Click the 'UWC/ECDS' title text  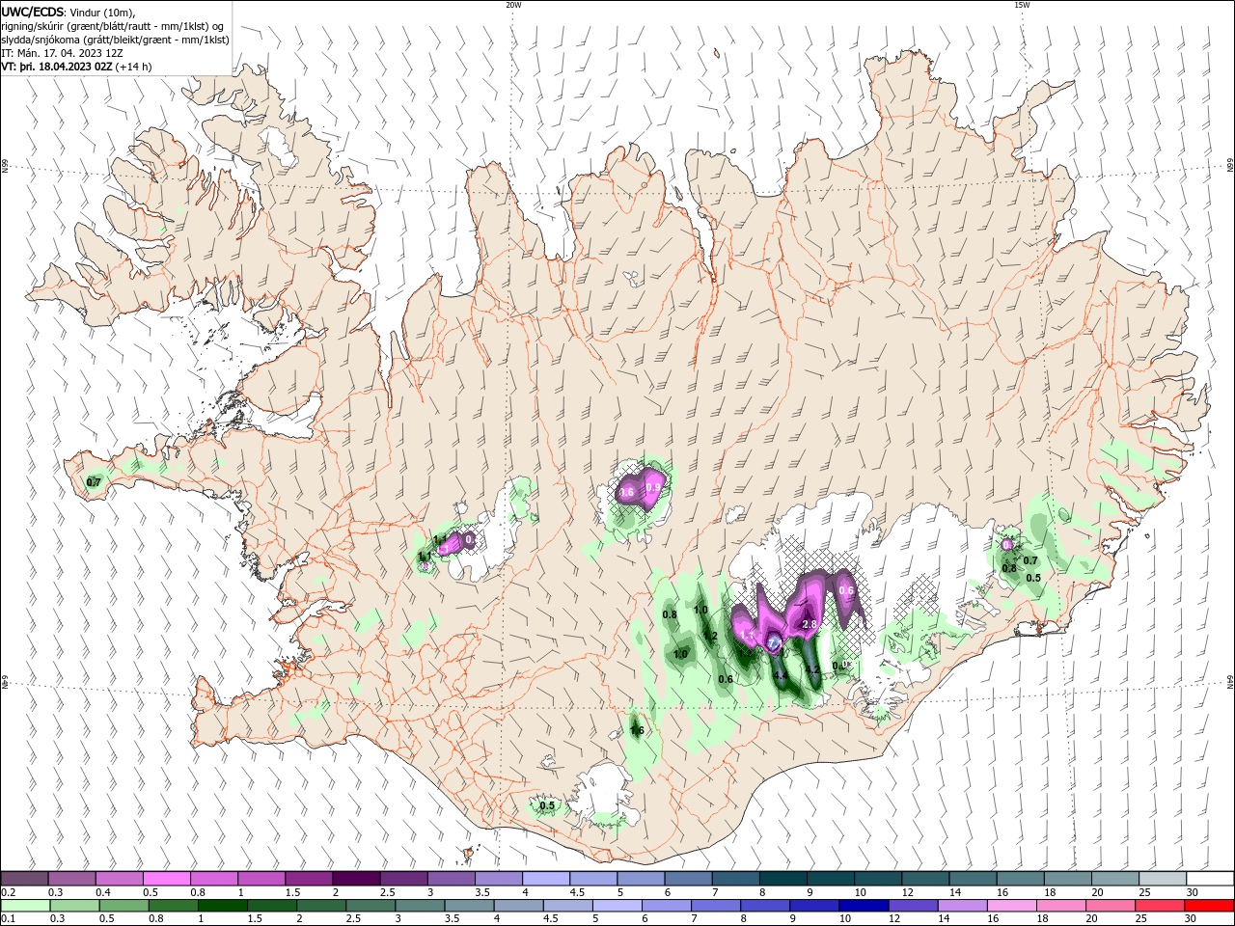(x=33, y=12)
